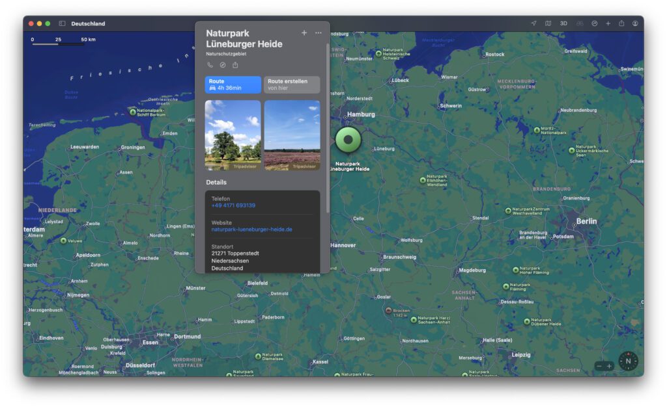Click the Look Around binoculars icon

[579, 23]
